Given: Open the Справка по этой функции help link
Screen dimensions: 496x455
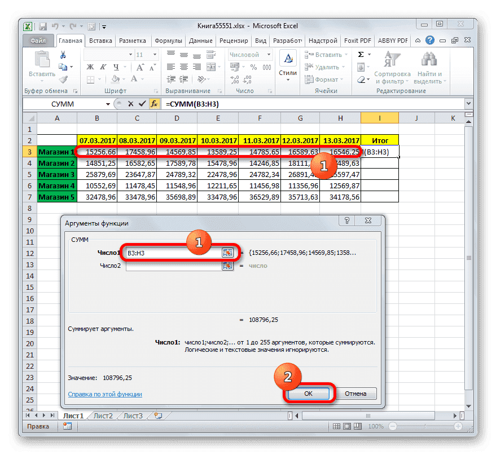Looking at the screenshot, I should (104, 394).
